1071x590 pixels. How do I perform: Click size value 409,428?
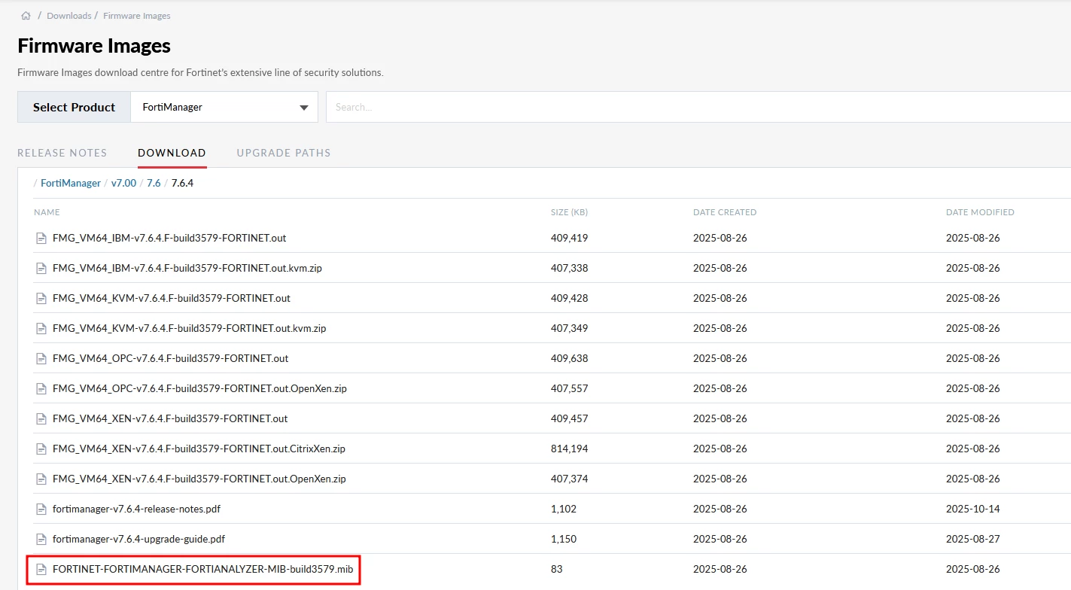pyautogui.click(x=569, y=298)
